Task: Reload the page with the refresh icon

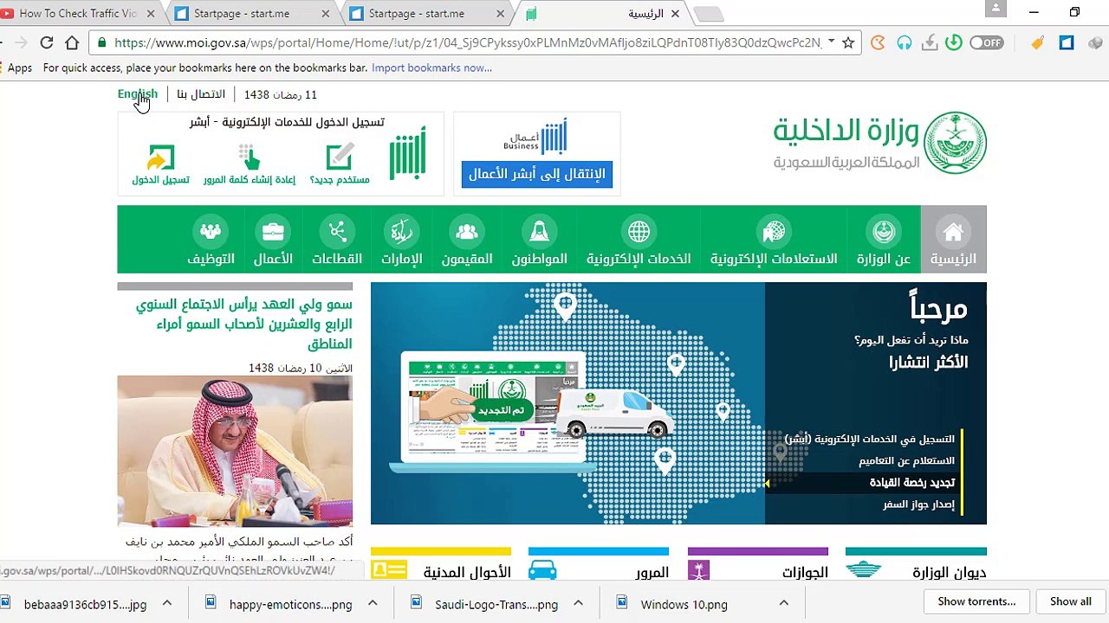Action: [x=47, y=42]
